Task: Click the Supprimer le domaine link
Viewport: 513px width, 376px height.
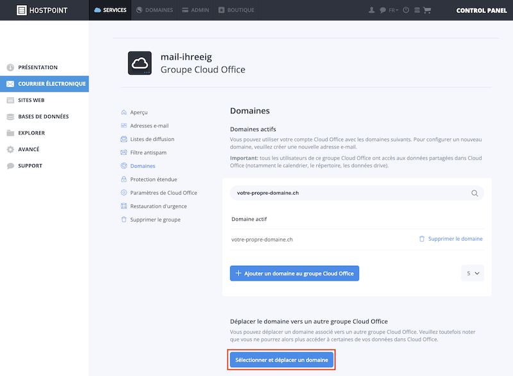Action: click(455, 239)
